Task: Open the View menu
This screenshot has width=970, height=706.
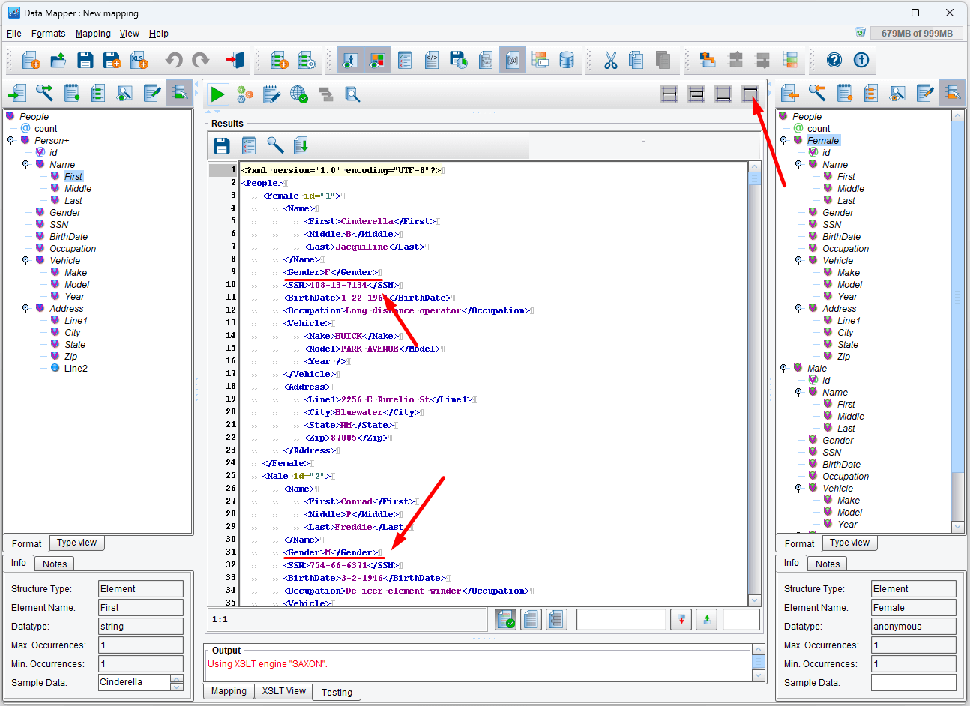Action: point(130,34)
